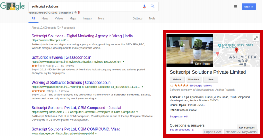Click the voice search microphone icon
This screenshot has height=140, width=266.
(x=144, y=6)
